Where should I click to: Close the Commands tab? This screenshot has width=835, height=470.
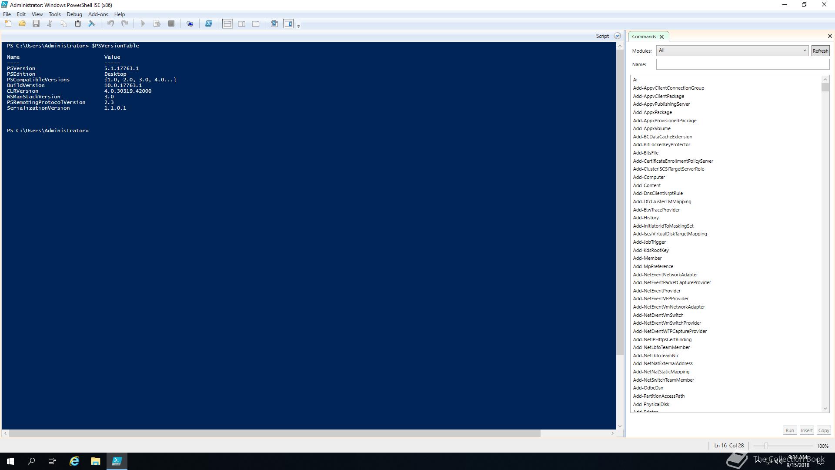(x=661, y=37)
